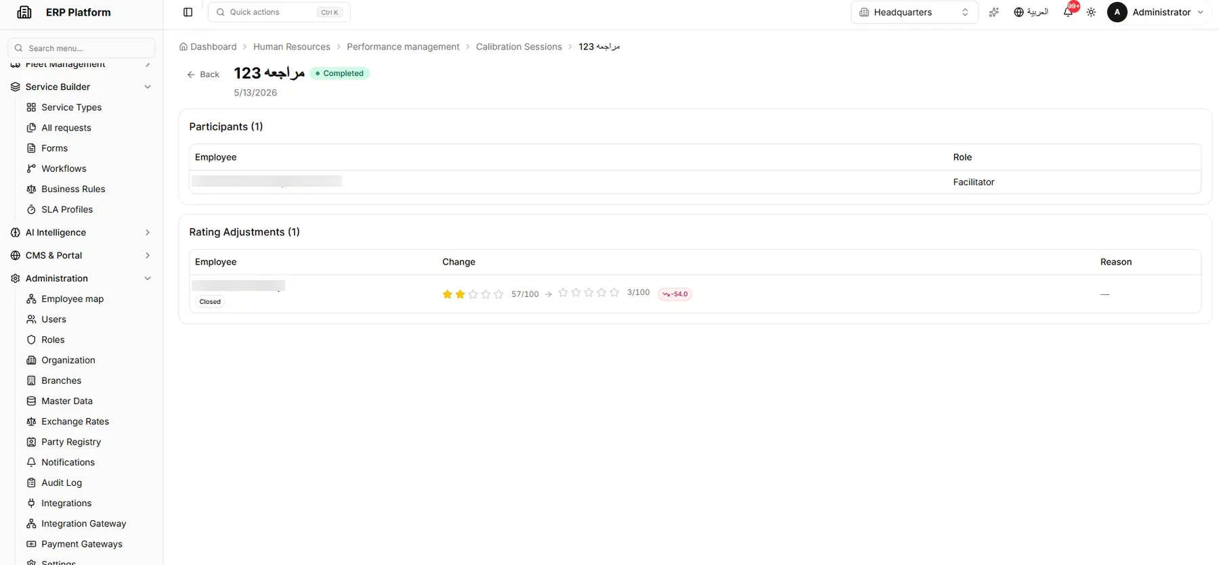This screenshot has width=1219, height=565.
Task: Click the Audit Log clipboard icon
Action: [31, 482]
